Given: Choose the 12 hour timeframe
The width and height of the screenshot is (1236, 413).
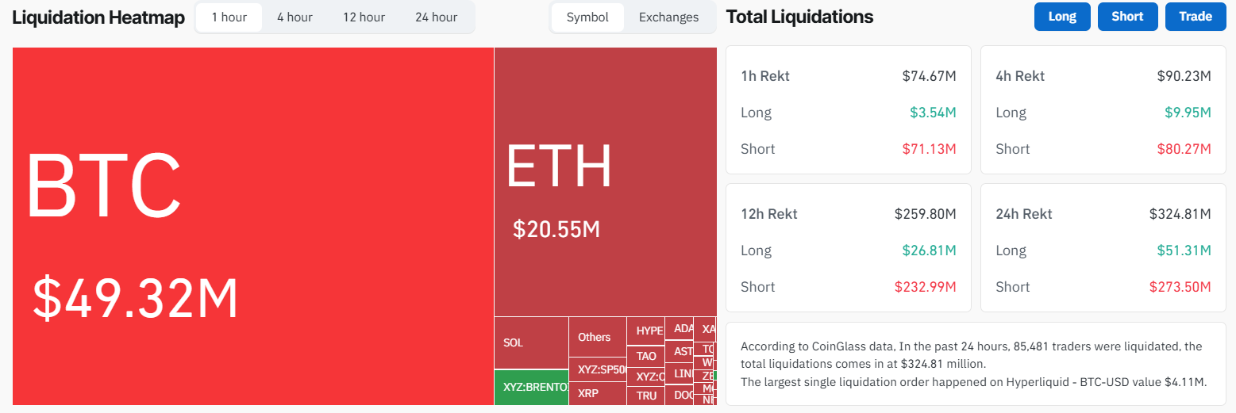Looking at the screenshot, I should [x=364, y=17].
